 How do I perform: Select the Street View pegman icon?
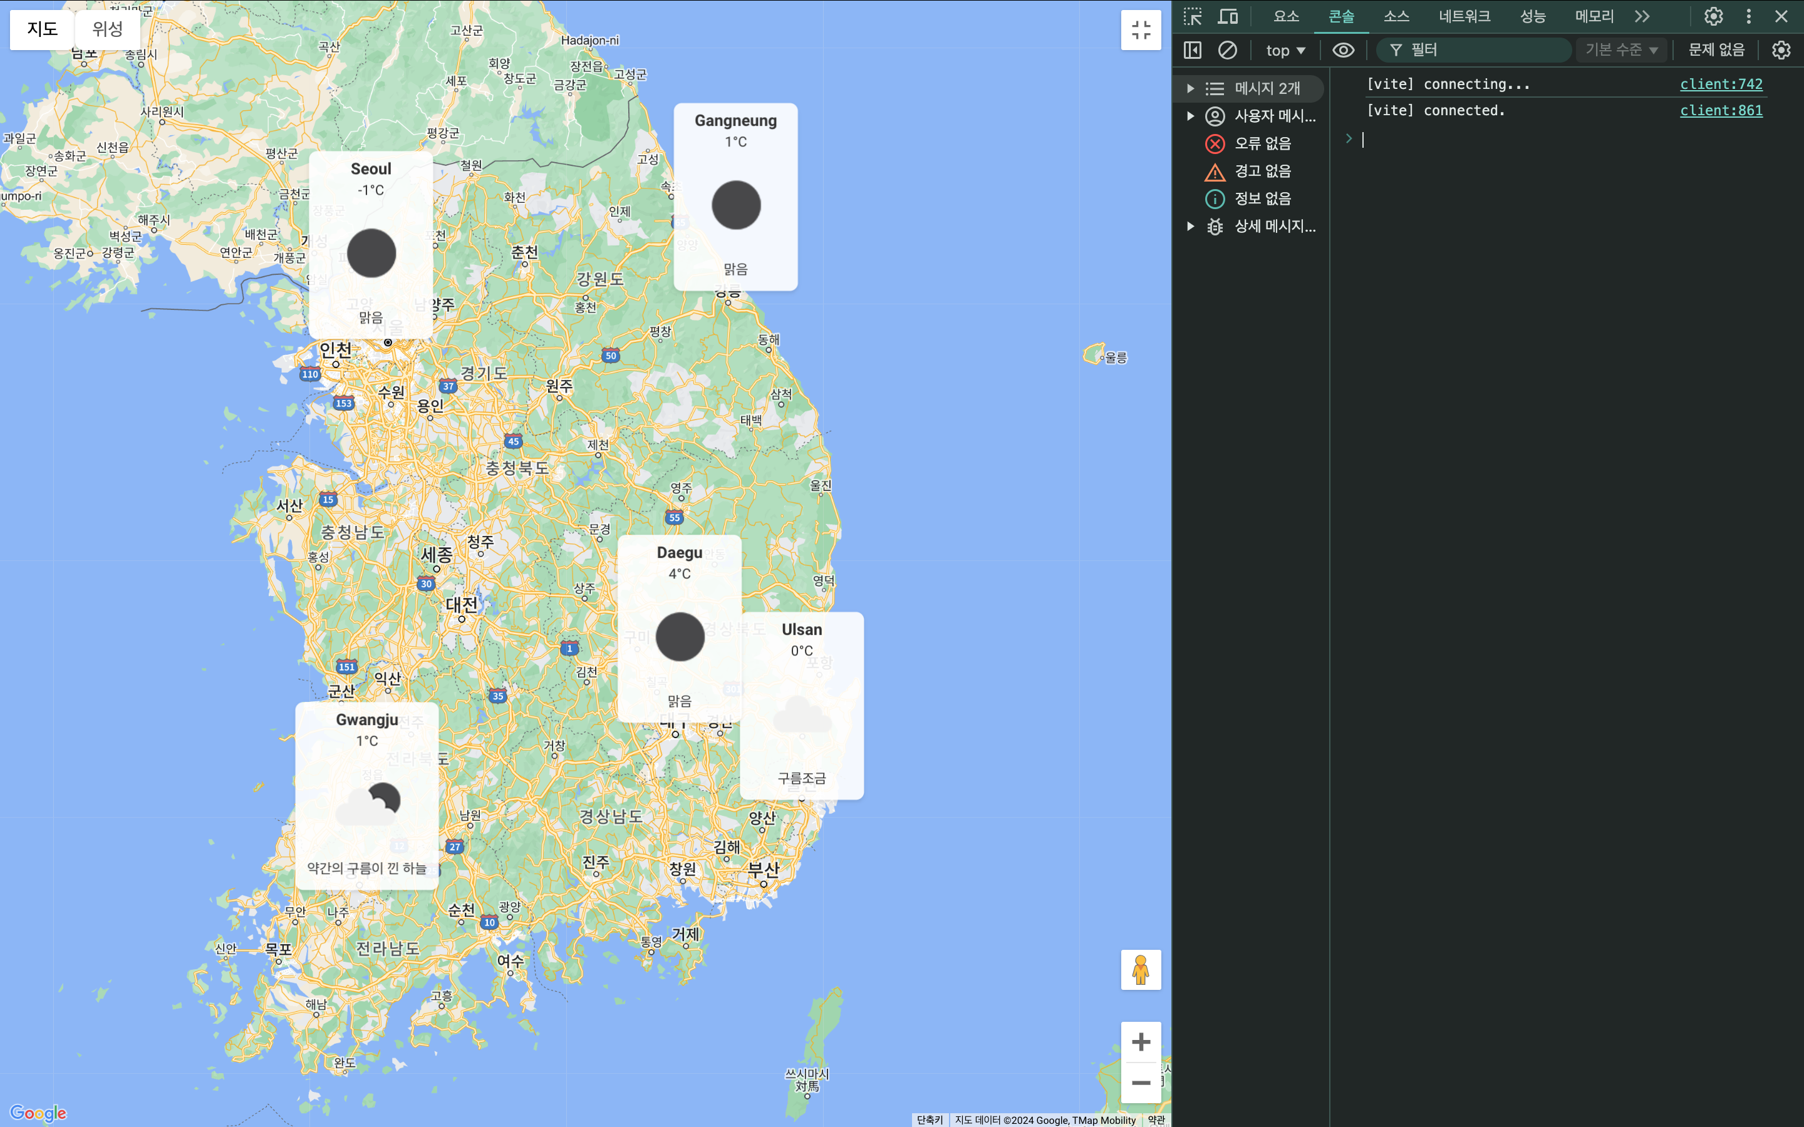point(1141,970)
